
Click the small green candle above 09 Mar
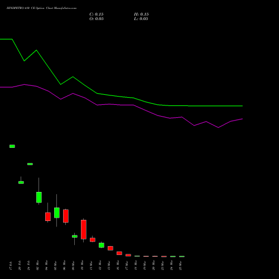[x=75, y=237]
